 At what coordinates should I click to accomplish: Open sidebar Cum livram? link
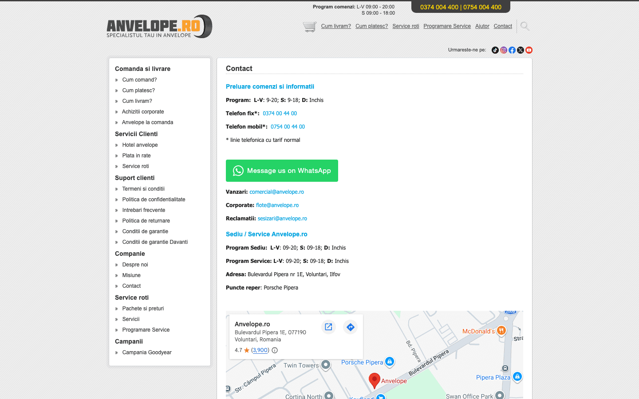(137, 101)
